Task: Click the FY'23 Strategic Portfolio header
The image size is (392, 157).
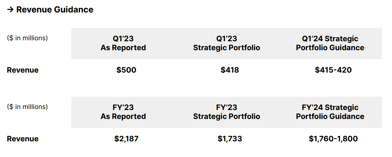Action: click(227, 112)
